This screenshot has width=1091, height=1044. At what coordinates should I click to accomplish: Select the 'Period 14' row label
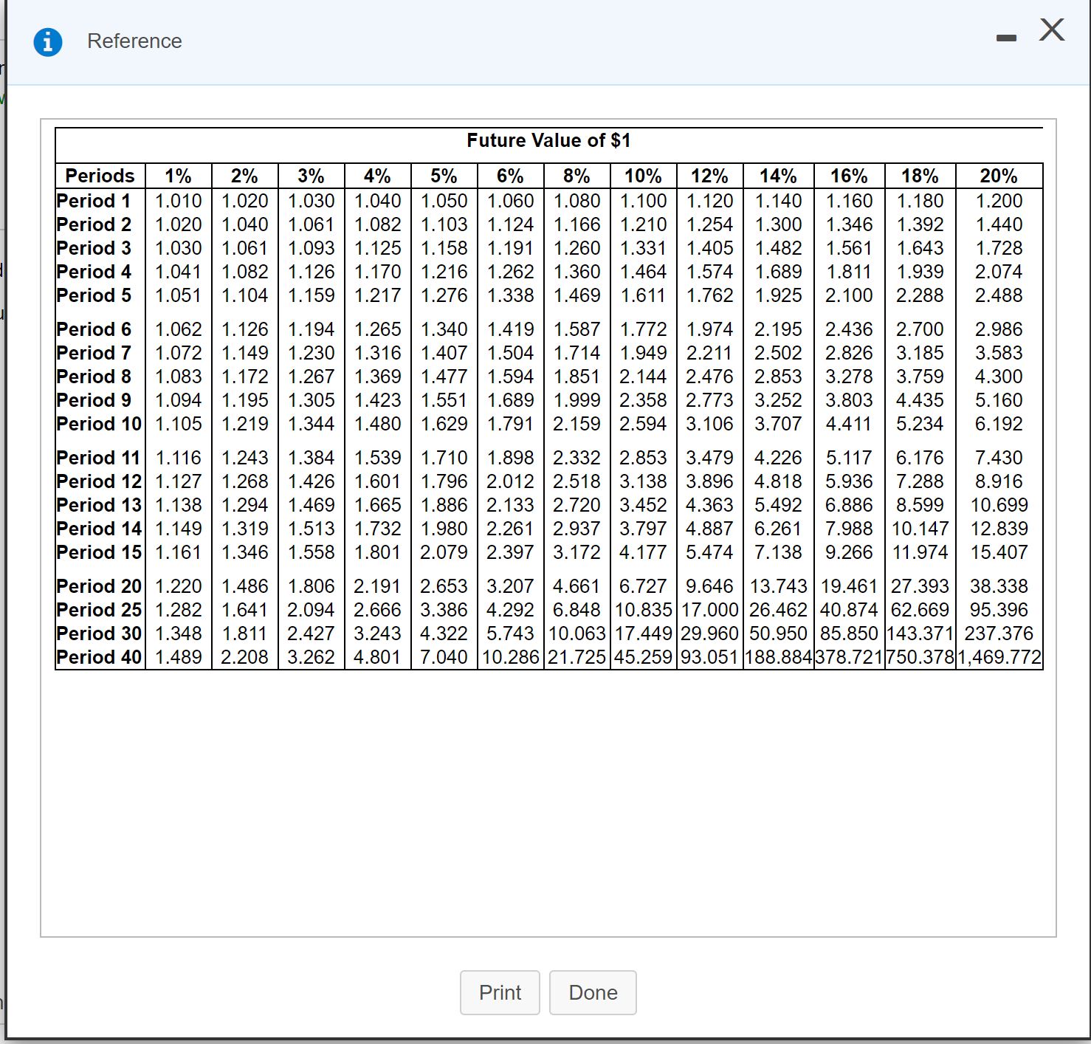click(99, 529)
